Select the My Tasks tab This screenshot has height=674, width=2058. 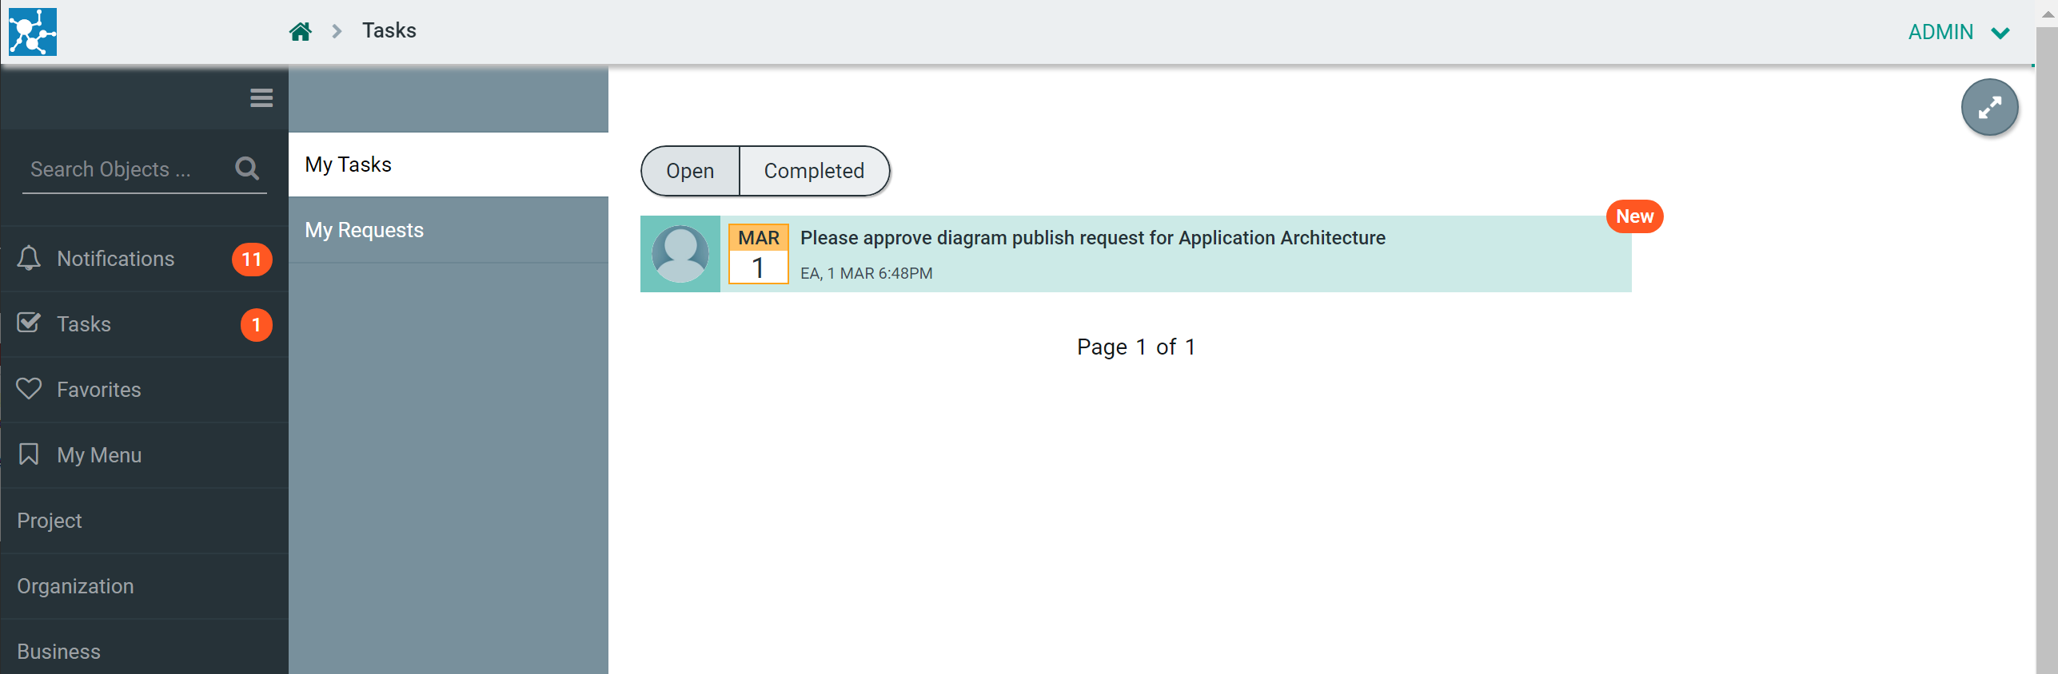(x=349, y=165)
